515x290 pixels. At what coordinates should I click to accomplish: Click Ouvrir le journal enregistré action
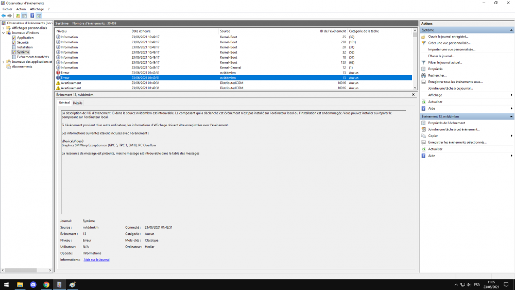448,37
